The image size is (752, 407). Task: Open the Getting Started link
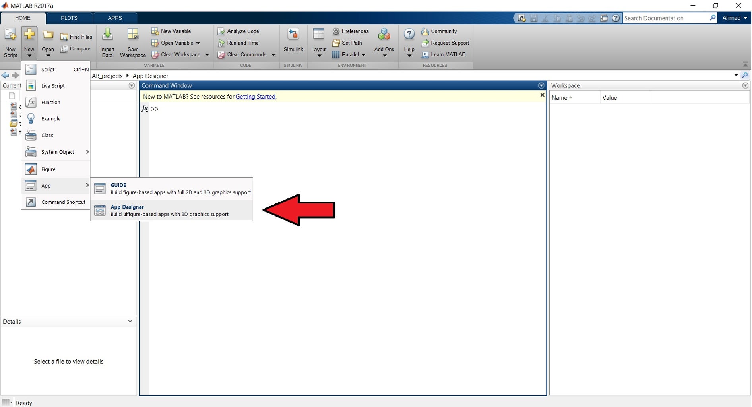[x=256, y=97]
